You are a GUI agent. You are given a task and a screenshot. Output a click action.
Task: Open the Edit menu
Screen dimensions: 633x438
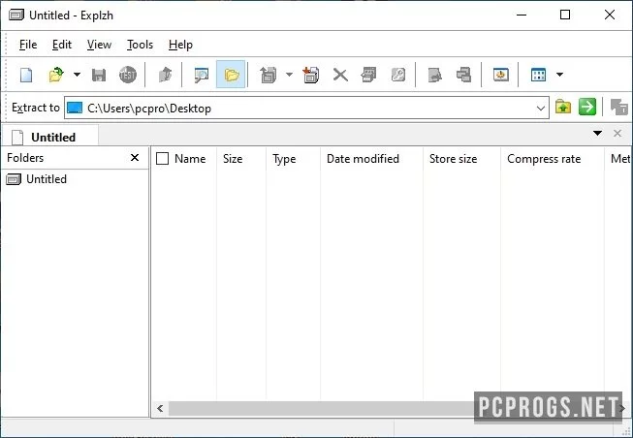62,45
